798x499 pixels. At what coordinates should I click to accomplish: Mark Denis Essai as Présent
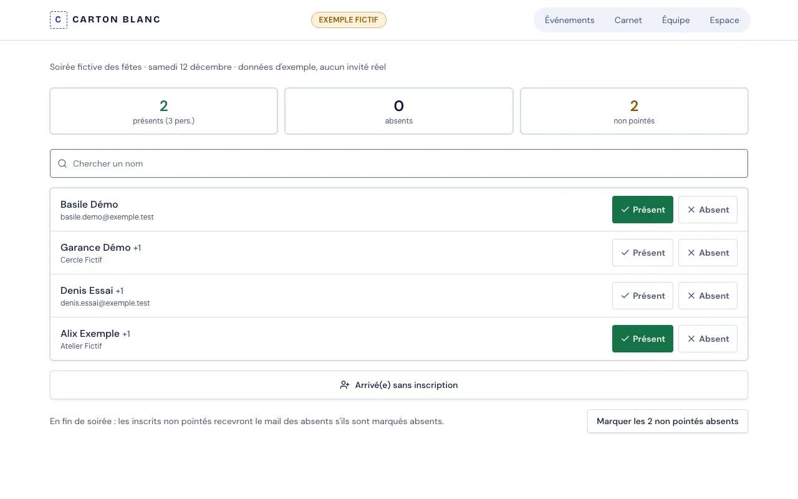(643, 296)
